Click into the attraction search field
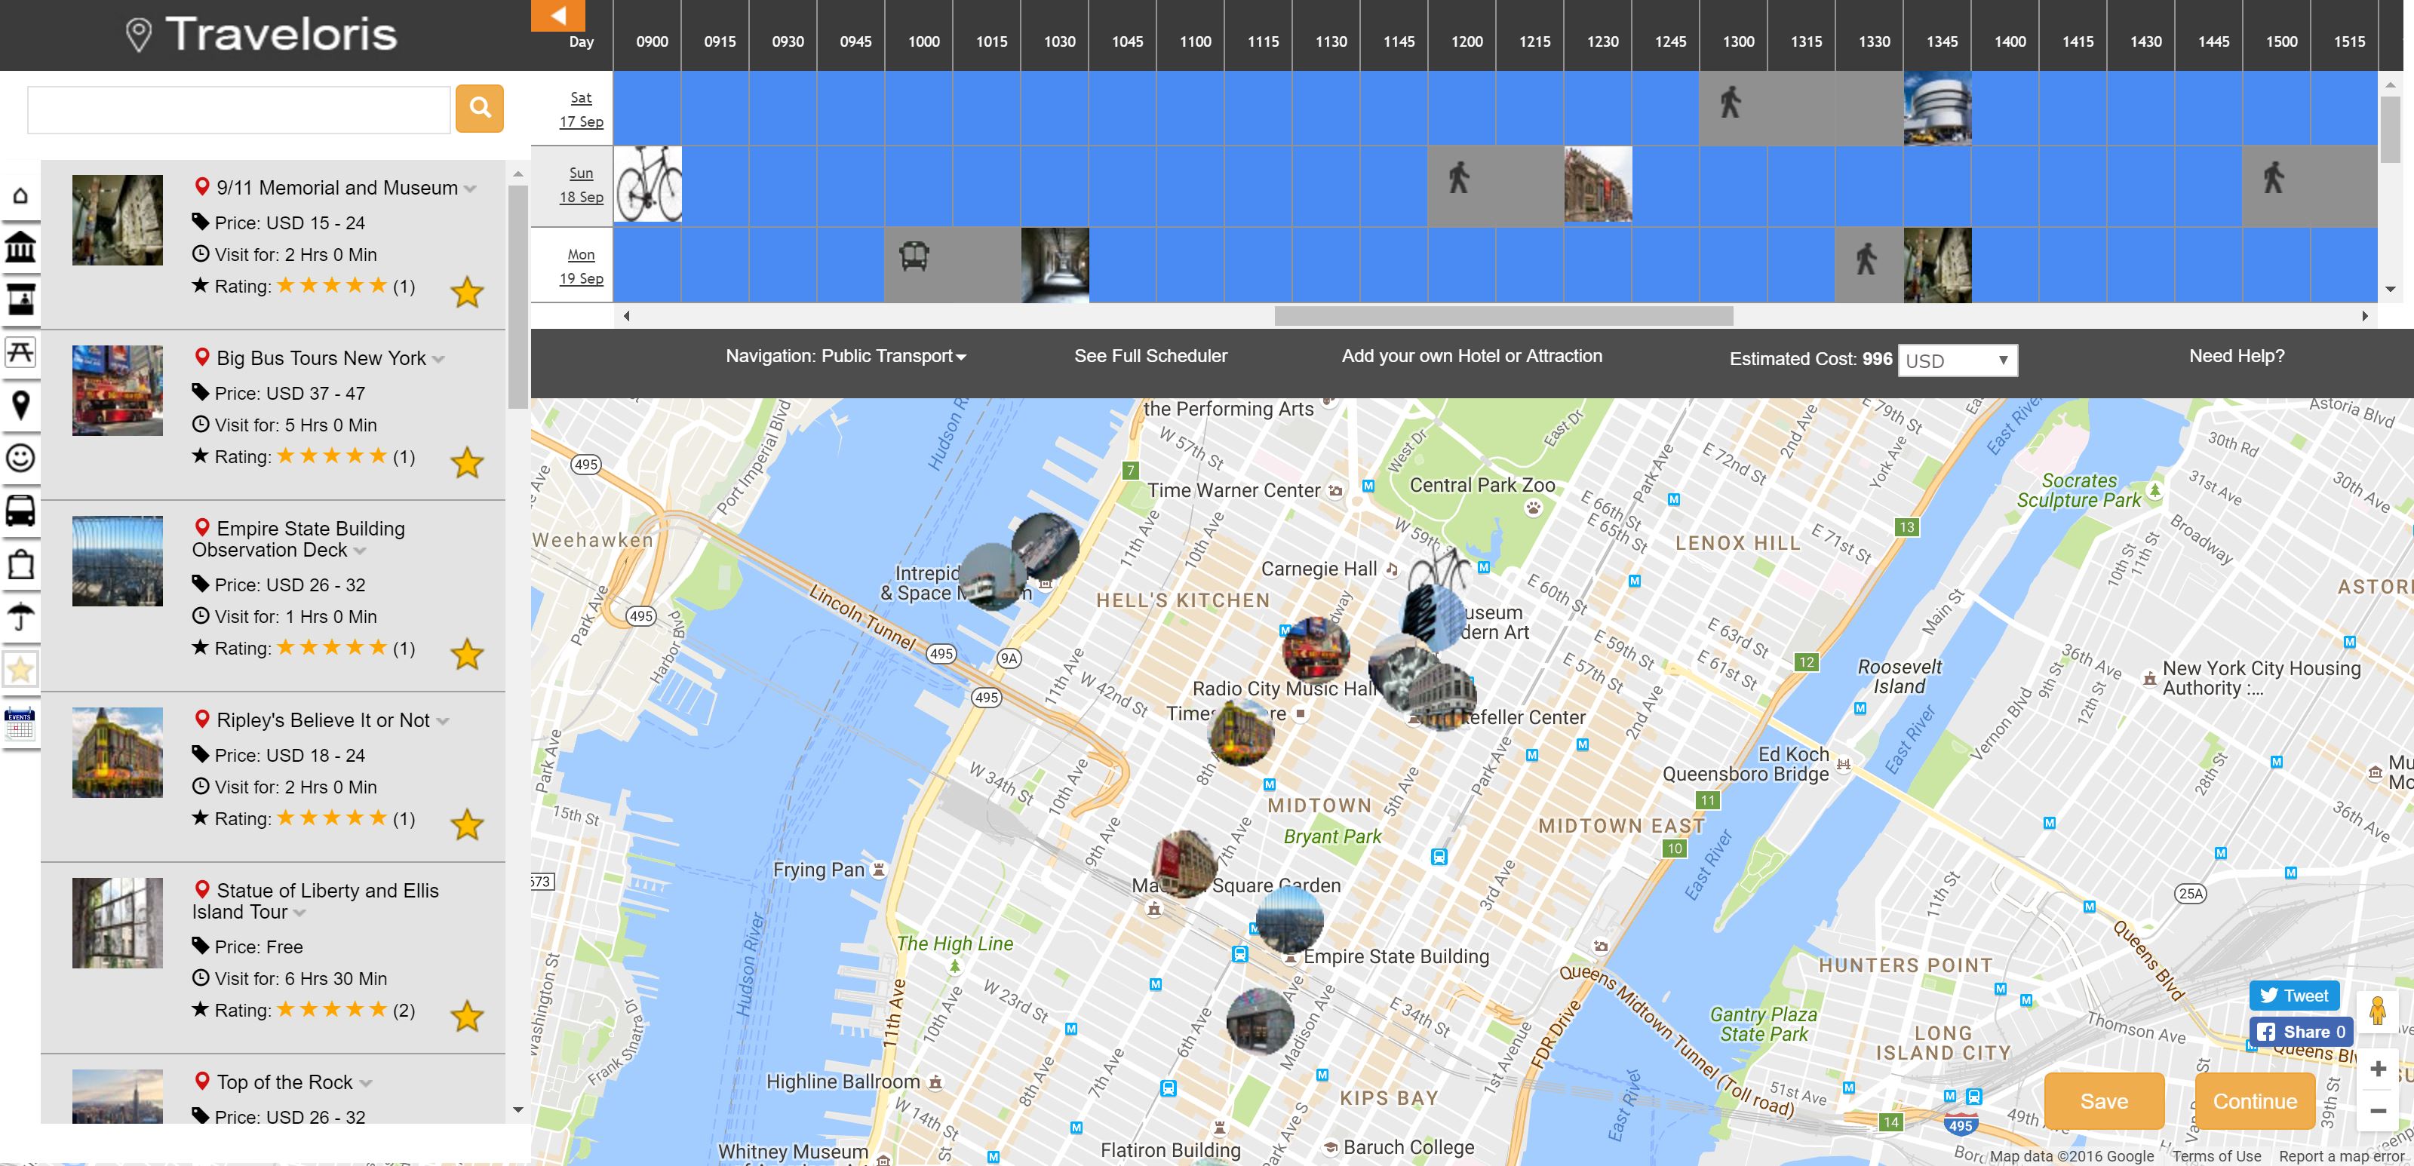 [239, 109]
